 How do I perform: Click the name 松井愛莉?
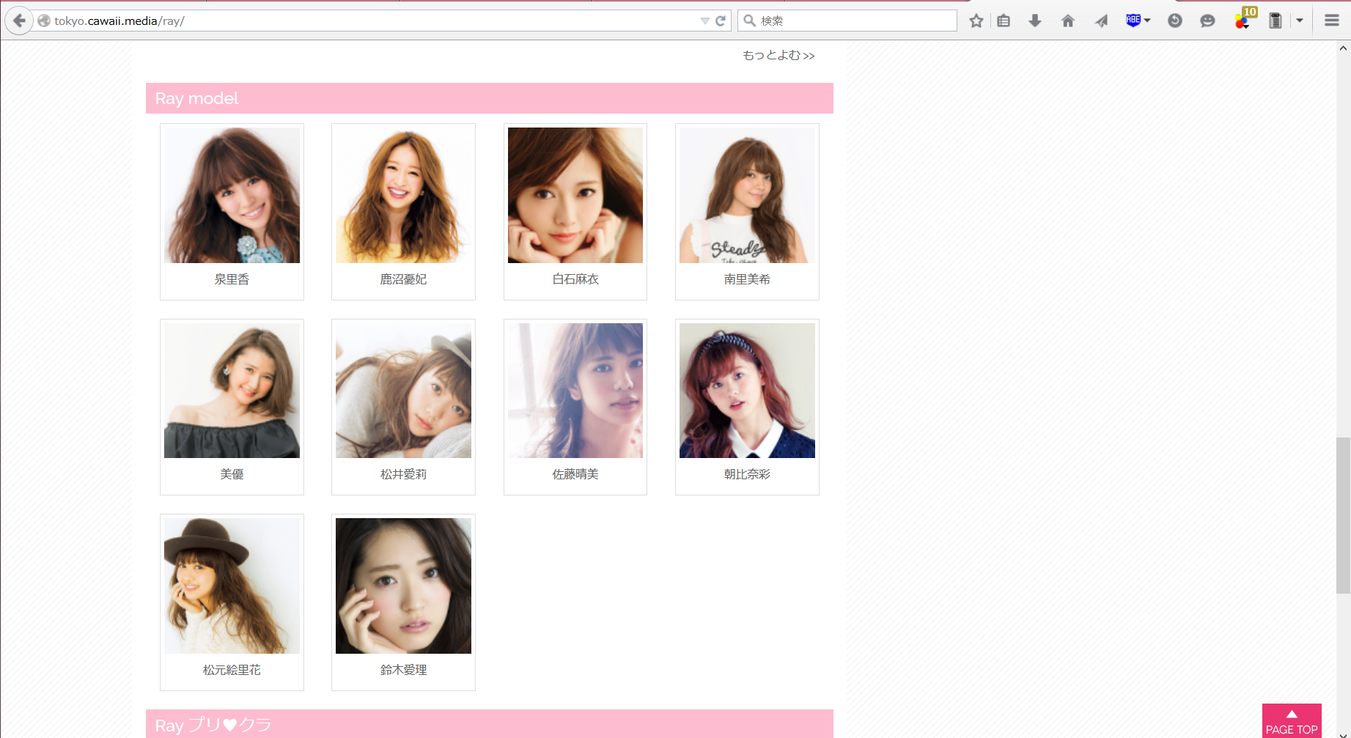(x=403, y=474)
